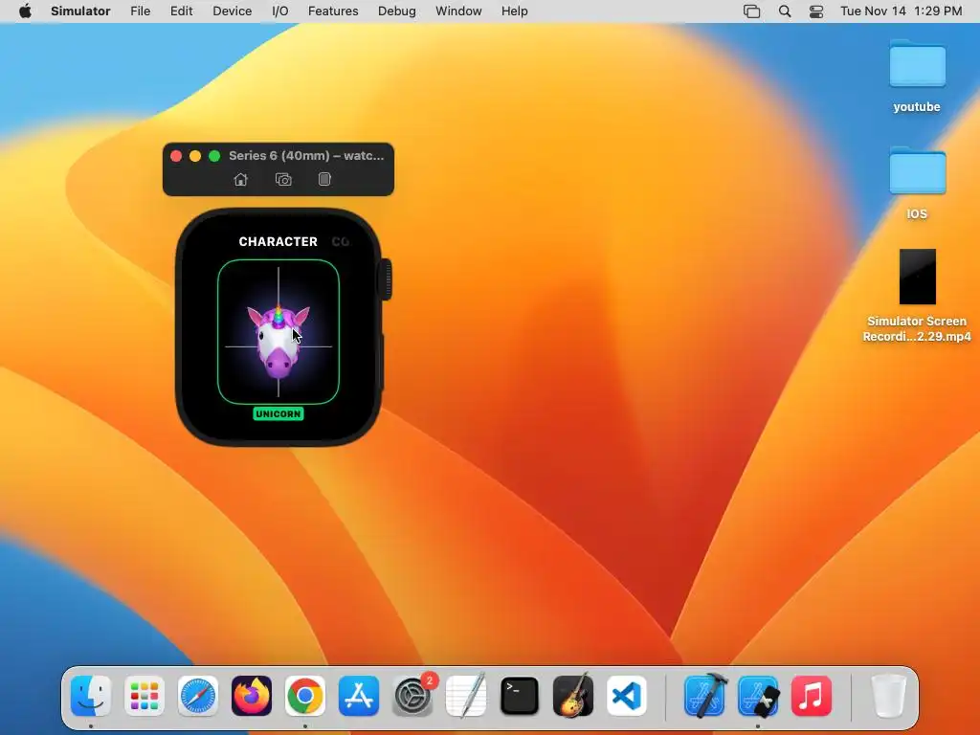Open the Window menu
Viewport: 980px width, 735px height.
coord(458,11)
